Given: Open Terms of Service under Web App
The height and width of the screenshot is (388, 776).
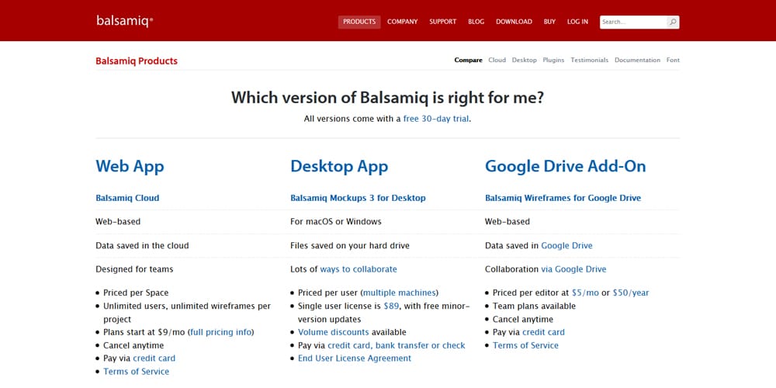Looking at the screenshot, I should coord(136,372).
